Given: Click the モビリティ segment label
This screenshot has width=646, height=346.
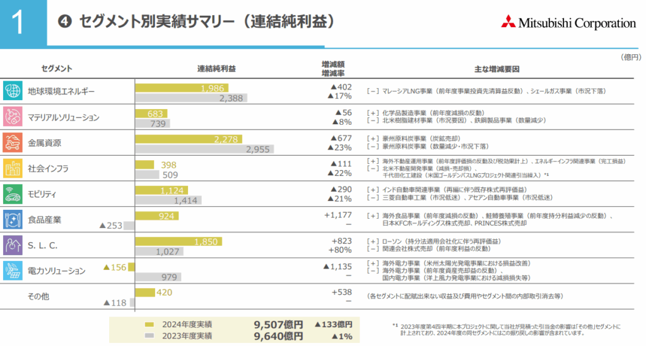Looking at the screenshot, I should [x=42, y=194].
